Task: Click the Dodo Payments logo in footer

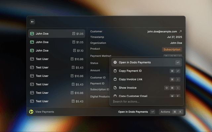Action: (x=31, y=112)
